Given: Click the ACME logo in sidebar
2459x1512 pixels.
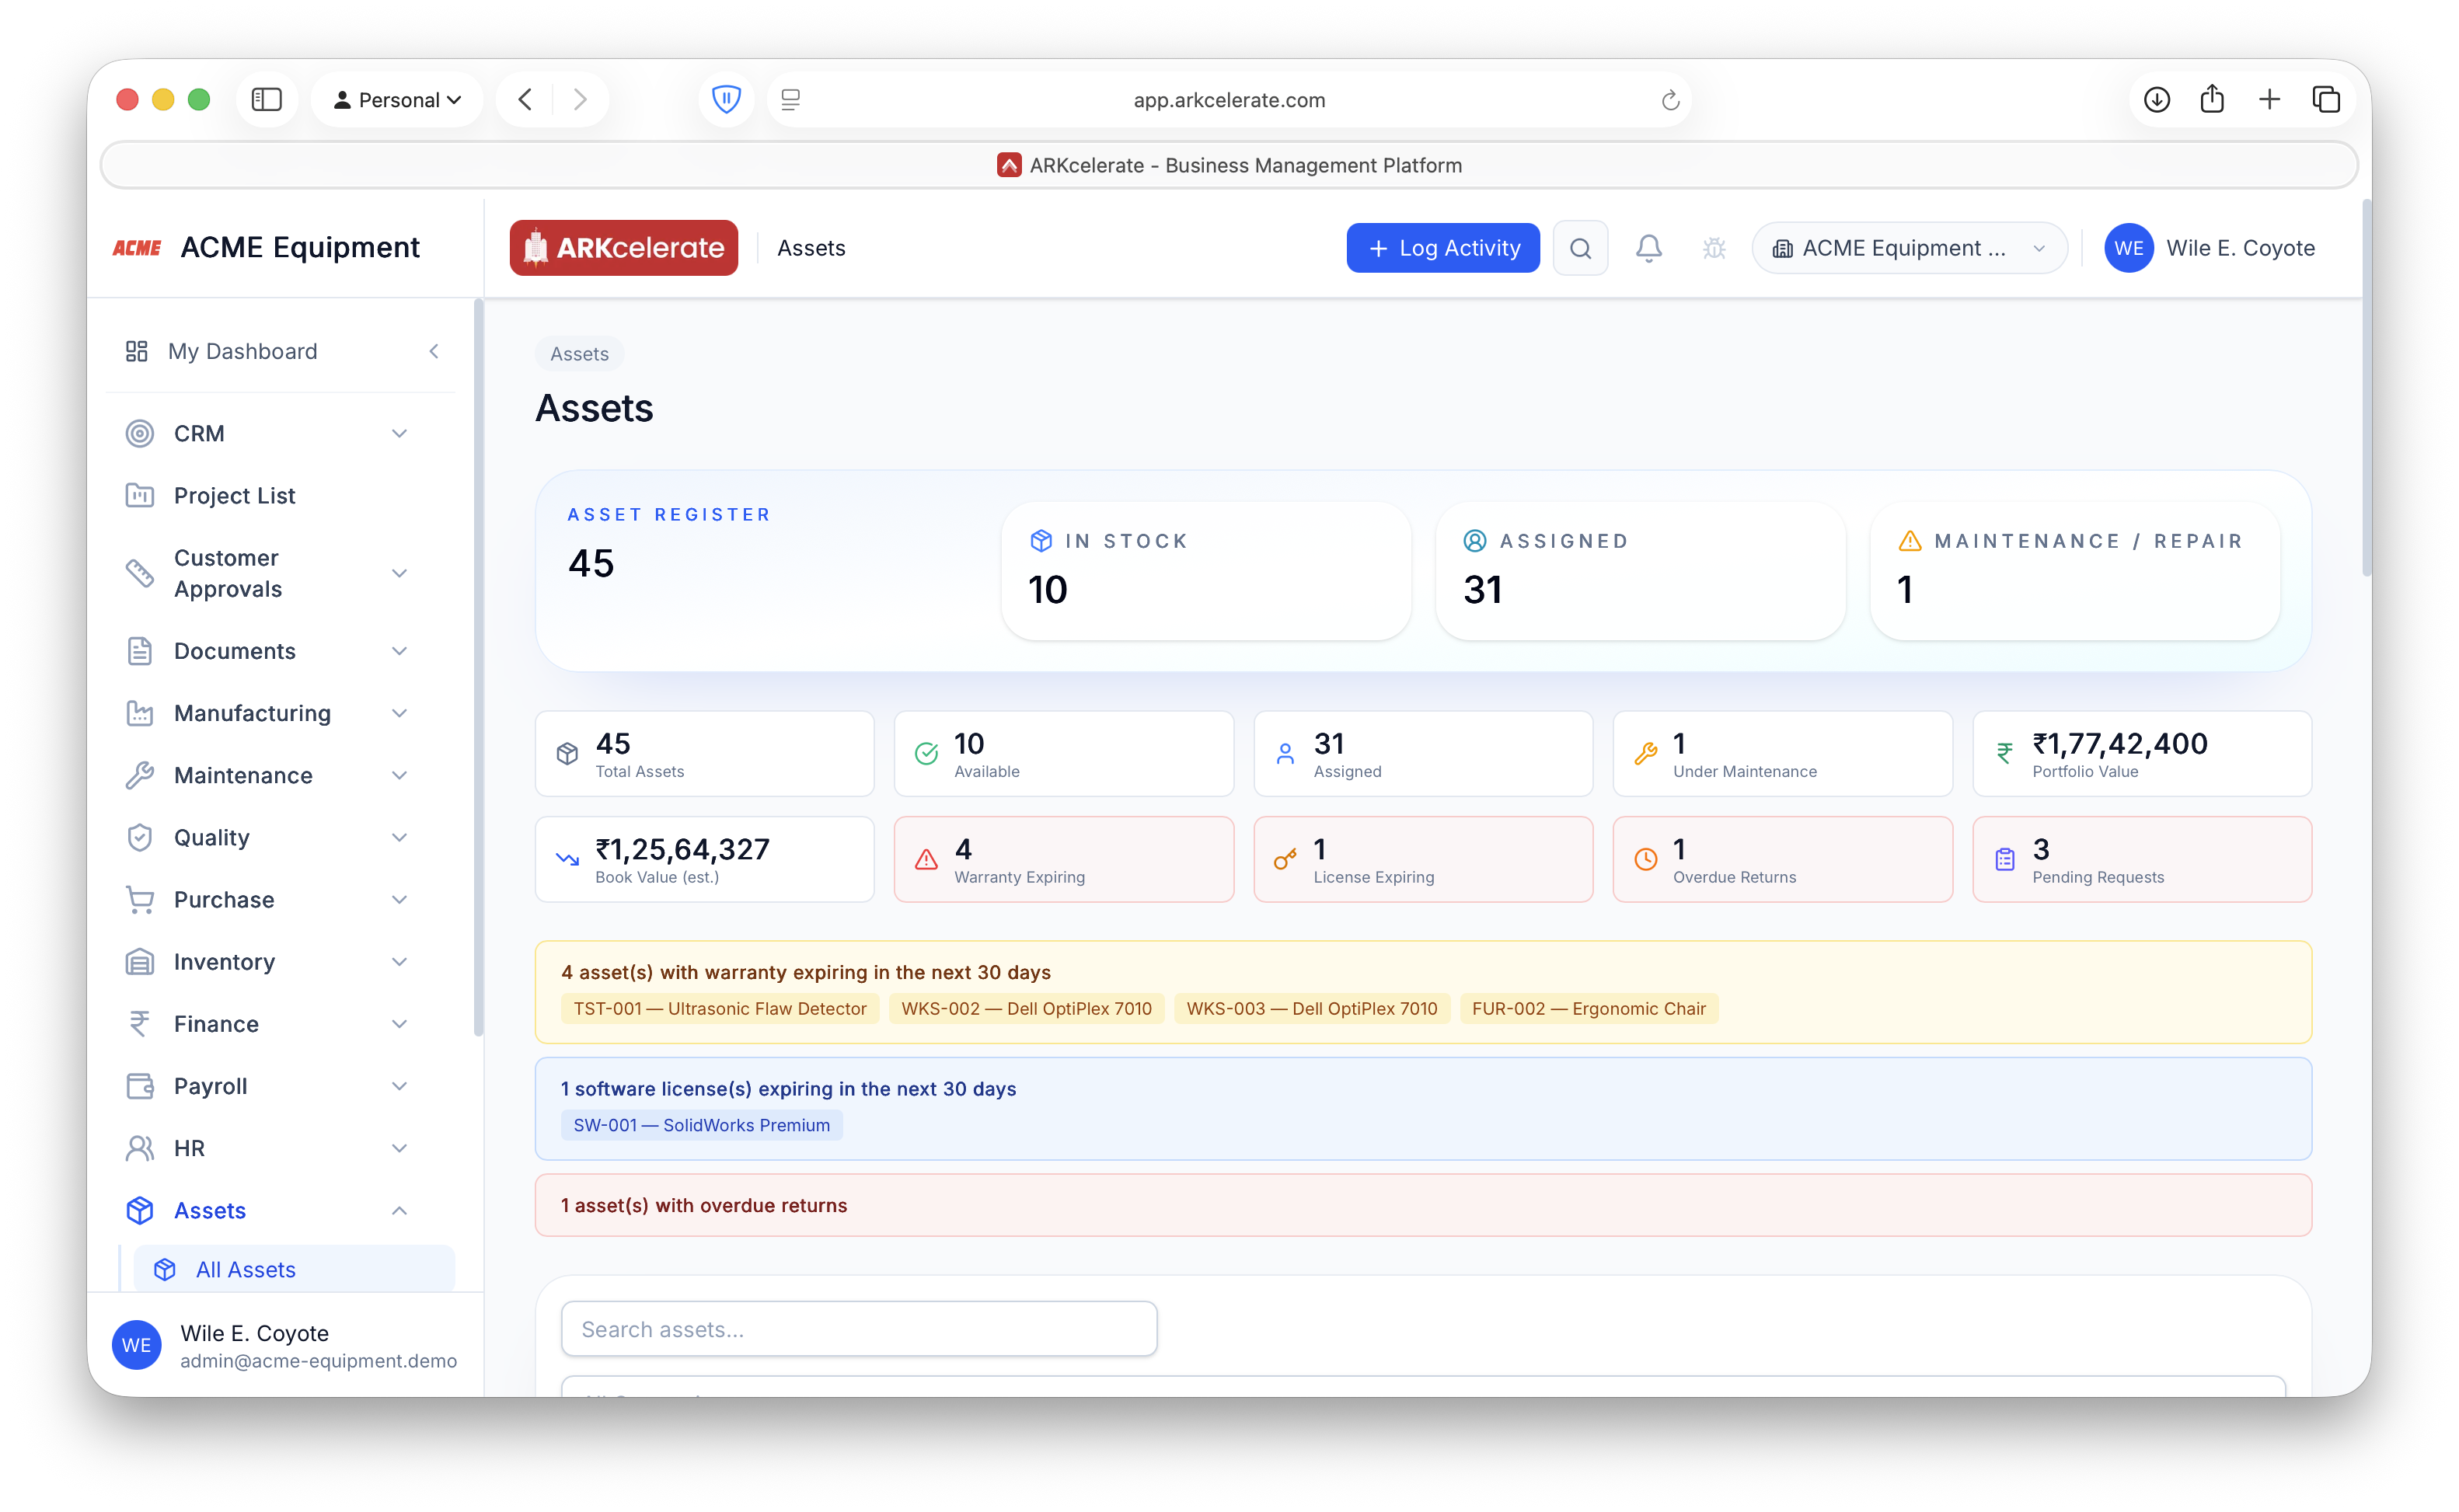Looking at the screenshot, I should click(136, 248).
